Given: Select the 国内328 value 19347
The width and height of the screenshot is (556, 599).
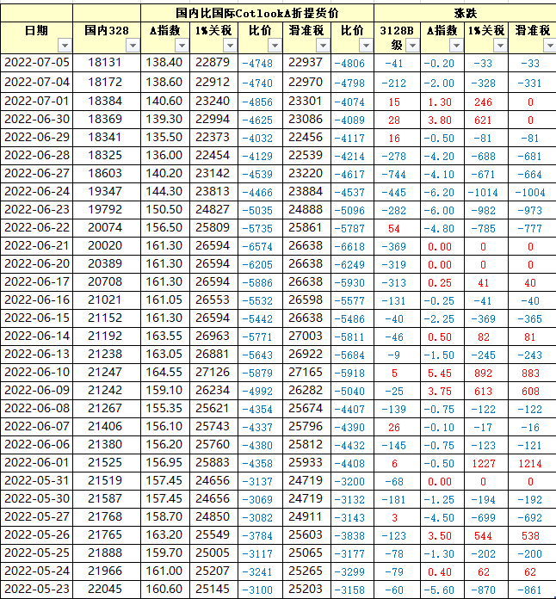Looking at the screenshot, I should [x=107, y=191].
